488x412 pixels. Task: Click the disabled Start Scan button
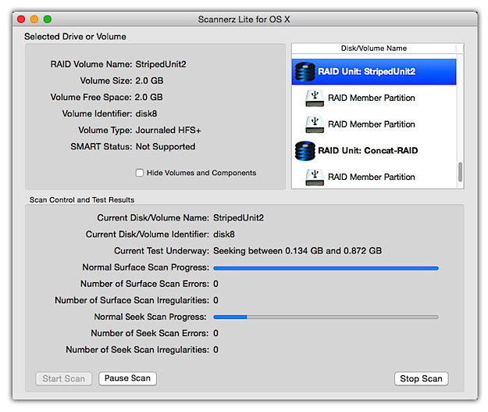click(x=64, y=378)
